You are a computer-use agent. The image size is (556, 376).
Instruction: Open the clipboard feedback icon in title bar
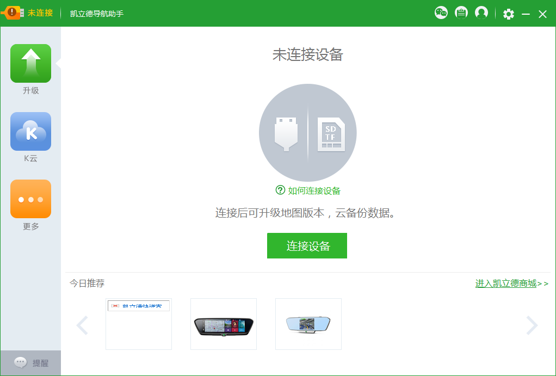461,13
